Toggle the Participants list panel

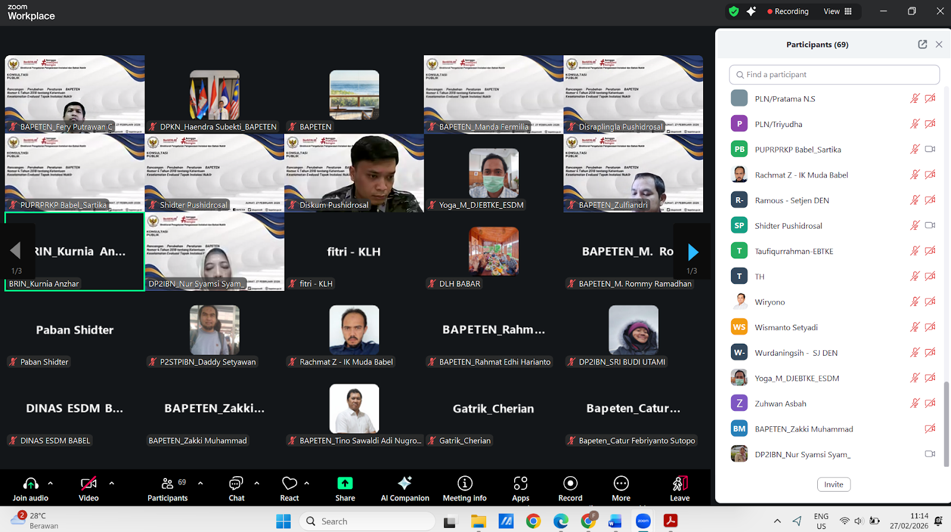click(x=168, y=483)
